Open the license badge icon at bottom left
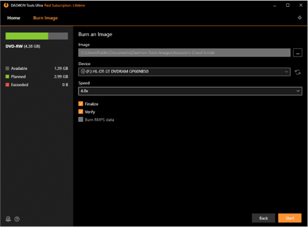The height and width of the screenshot is (227, 308). point(8,219)
